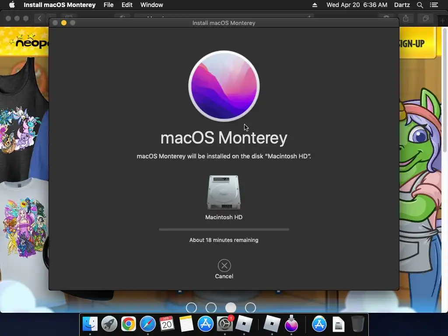Add a new Safari tab with plus

coord(442,21)
